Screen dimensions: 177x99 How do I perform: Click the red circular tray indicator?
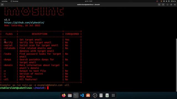(x=157, y=1)
